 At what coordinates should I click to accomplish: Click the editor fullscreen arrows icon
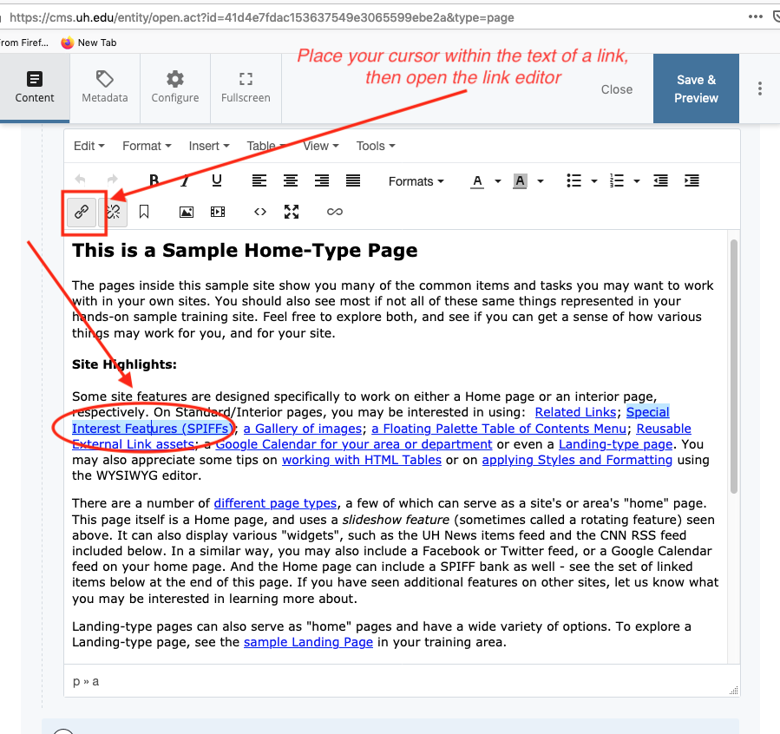coord(292,212)
